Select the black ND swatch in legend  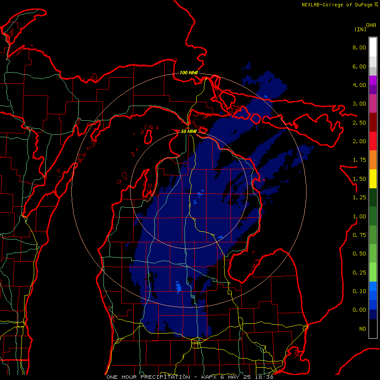pos(373,328)
